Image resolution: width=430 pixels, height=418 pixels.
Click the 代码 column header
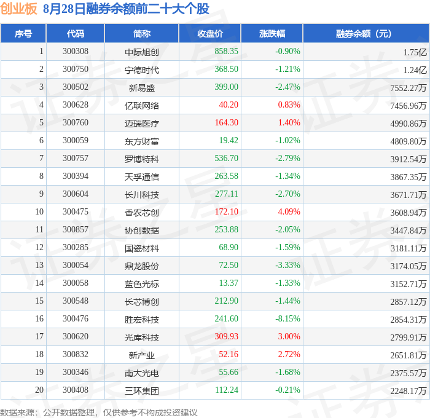pos(76,34)
